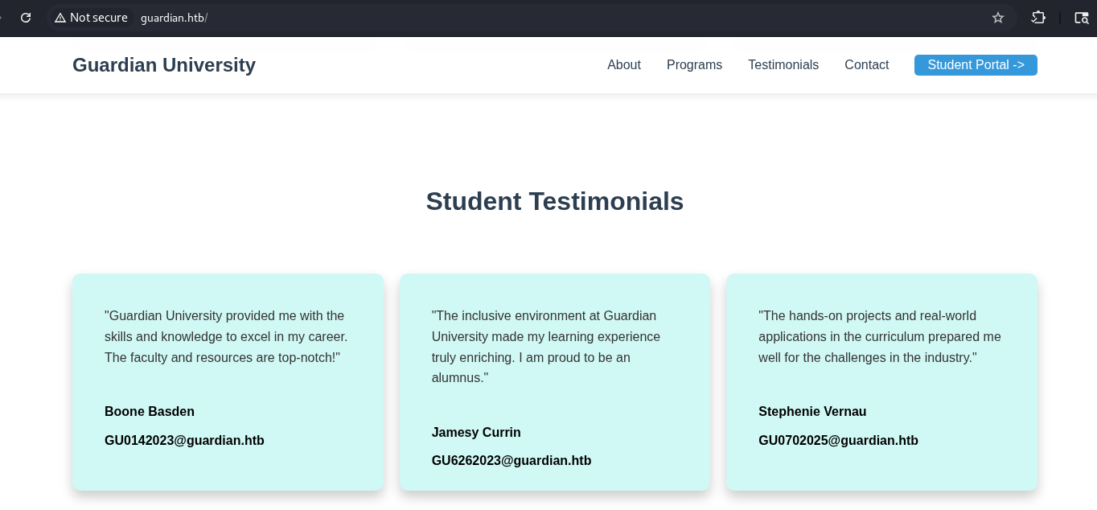This screenshot has width=1097, height=510.
Task: Click the guardian.htb URL in address bar
Action: [173, 18]
